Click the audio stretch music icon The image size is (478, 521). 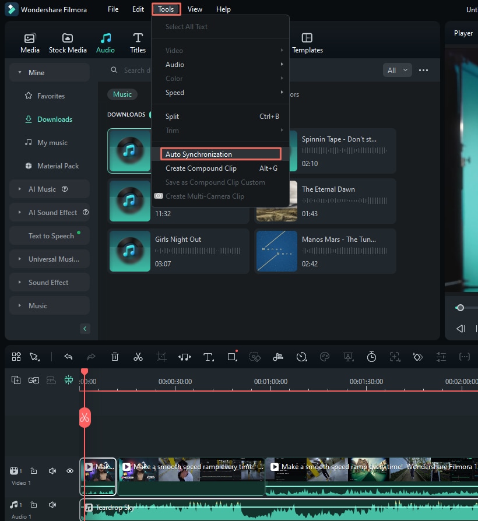coord(278,357)
